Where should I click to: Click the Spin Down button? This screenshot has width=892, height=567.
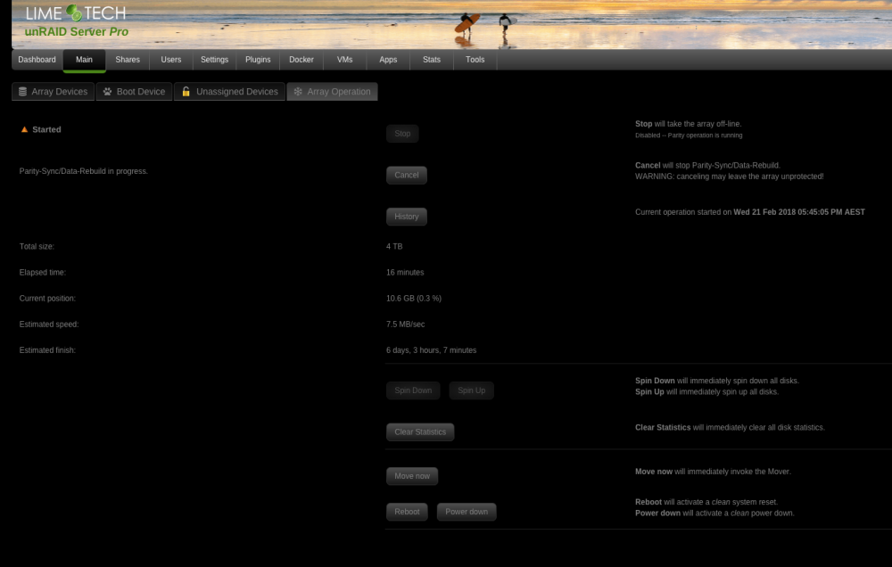click(x=413, y=390)
